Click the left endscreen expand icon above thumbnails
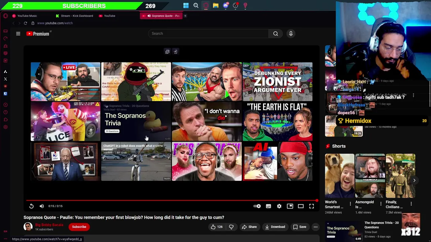This screenshot has width=431, height=242. pyautogui.click(x=167, y=52)
